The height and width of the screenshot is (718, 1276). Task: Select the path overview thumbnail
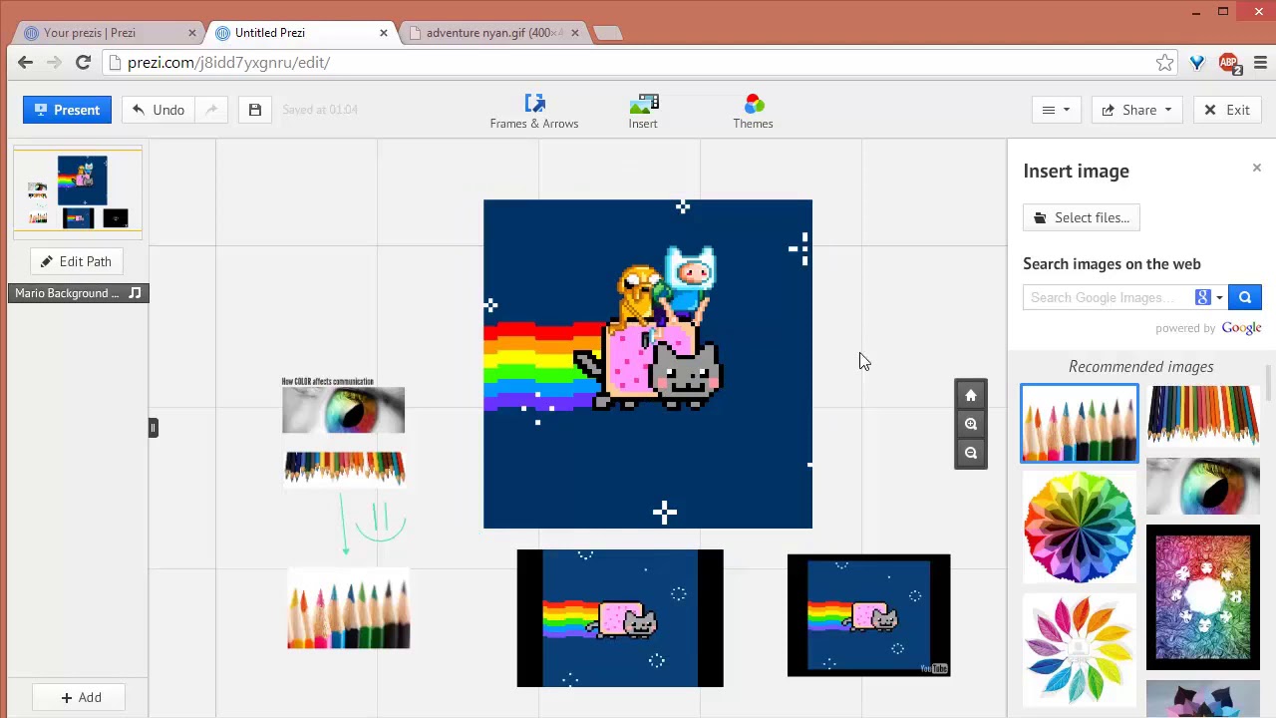point(78,191)
